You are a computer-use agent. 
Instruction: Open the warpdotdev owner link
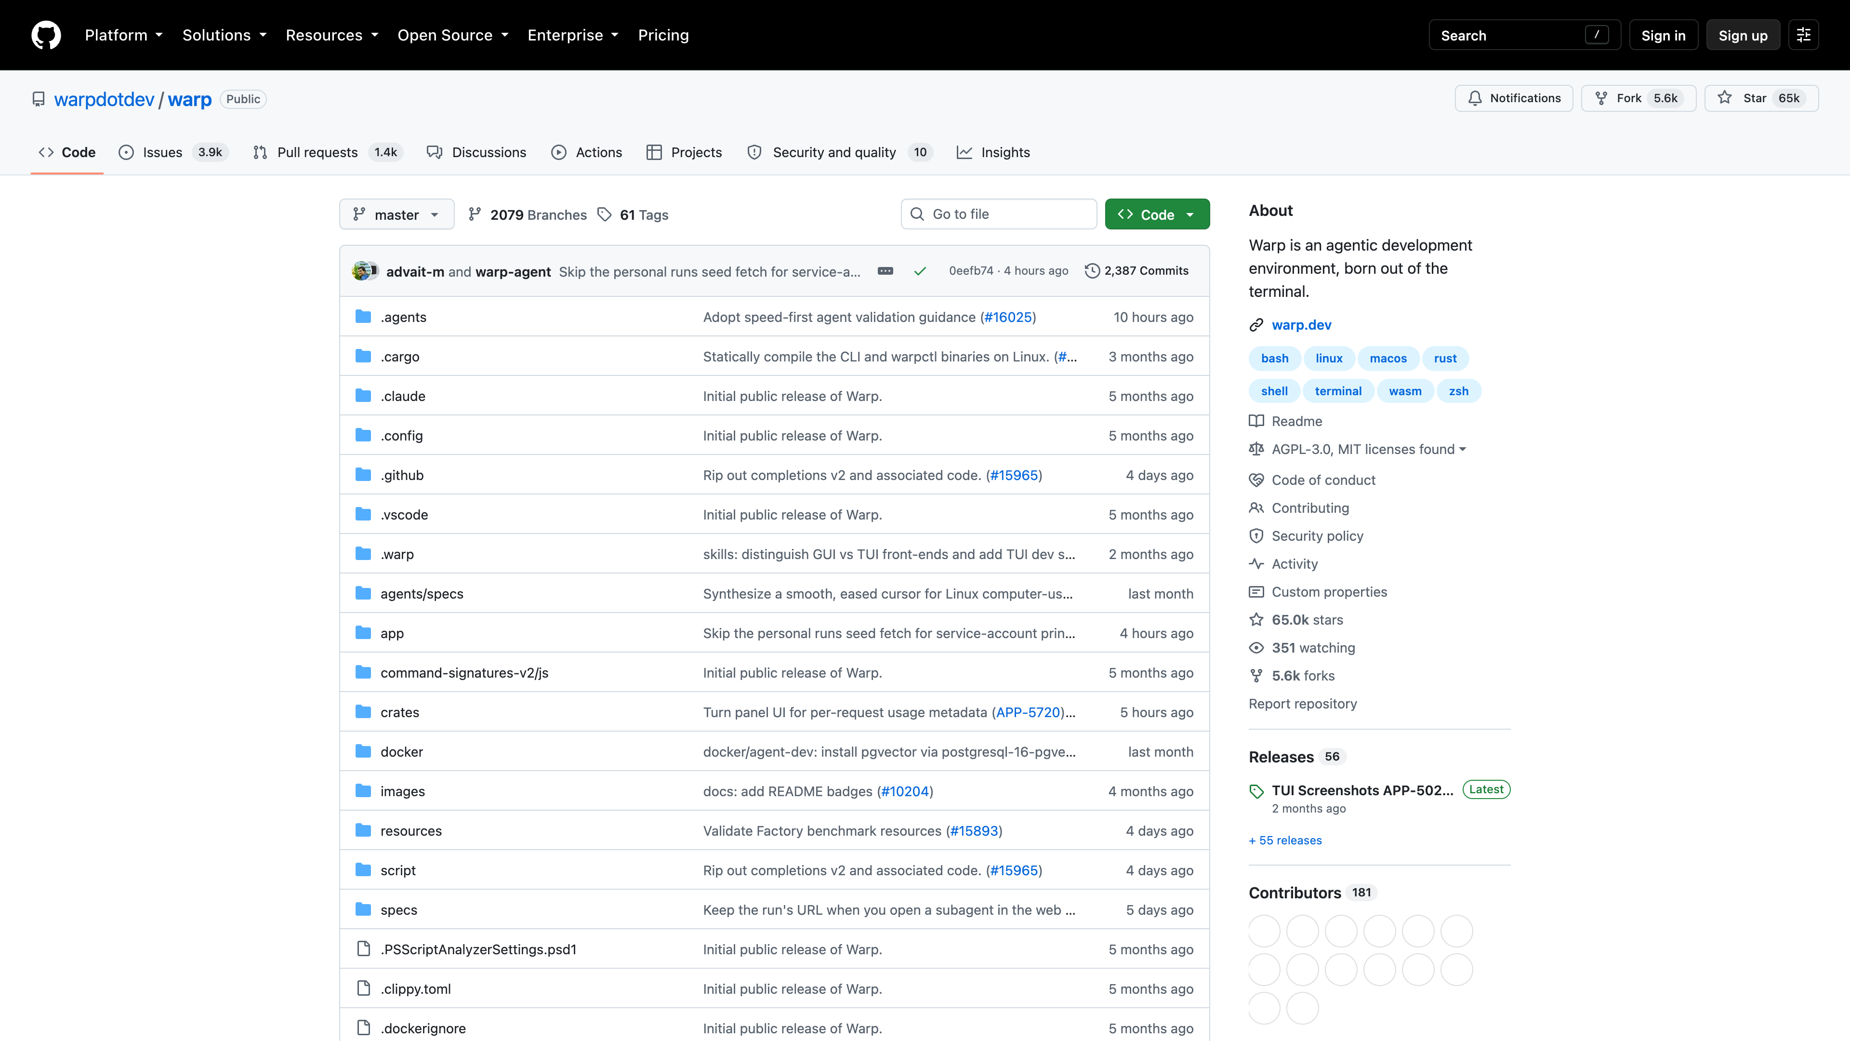104,99
